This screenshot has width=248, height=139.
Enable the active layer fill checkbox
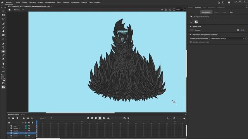coord(191,42)
